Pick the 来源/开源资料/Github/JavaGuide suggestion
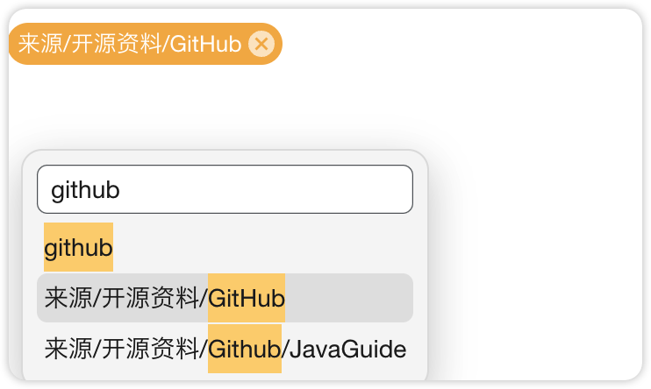 point(225,350)
